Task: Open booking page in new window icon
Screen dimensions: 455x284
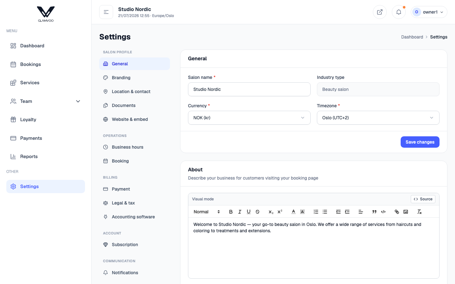Action: click(x=380, y=12)
